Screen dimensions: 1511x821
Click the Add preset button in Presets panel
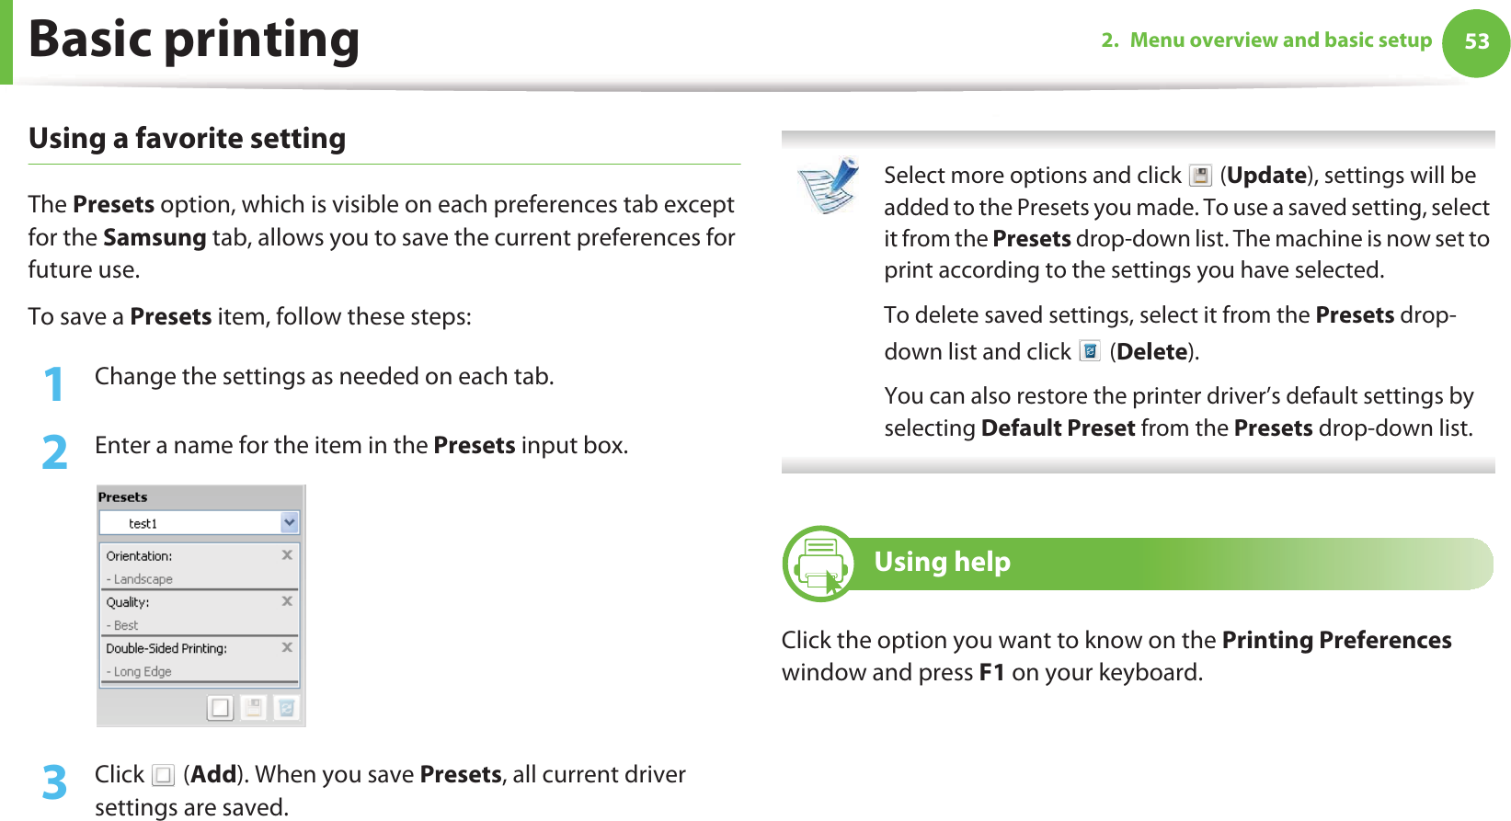click(x=221, y=708)
